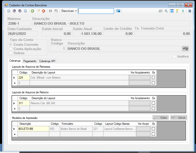Toggle the Inativa checkbox
This screenshot has height=153, width=196.
point(174,56)
